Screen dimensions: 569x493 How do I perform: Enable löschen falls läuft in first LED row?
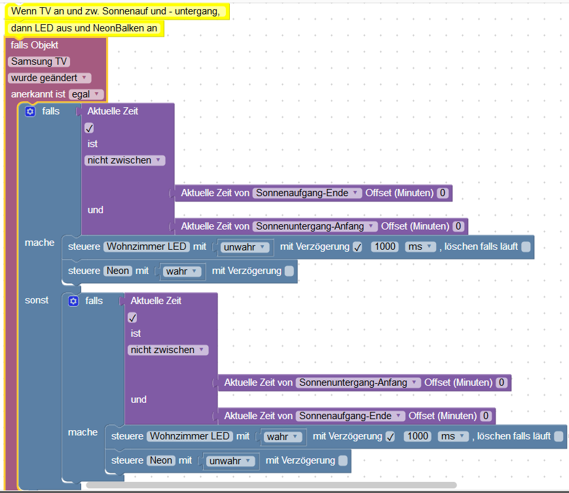(x=526, y=247)
